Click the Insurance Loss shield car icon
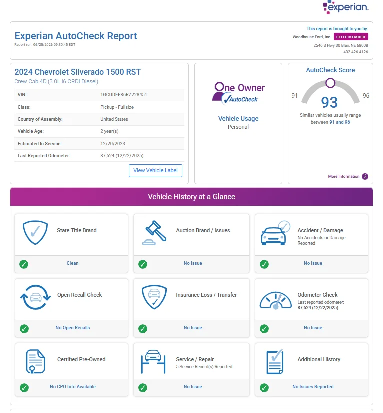The height and width of the screenshot is (413, 383). (x=154, y=297)
